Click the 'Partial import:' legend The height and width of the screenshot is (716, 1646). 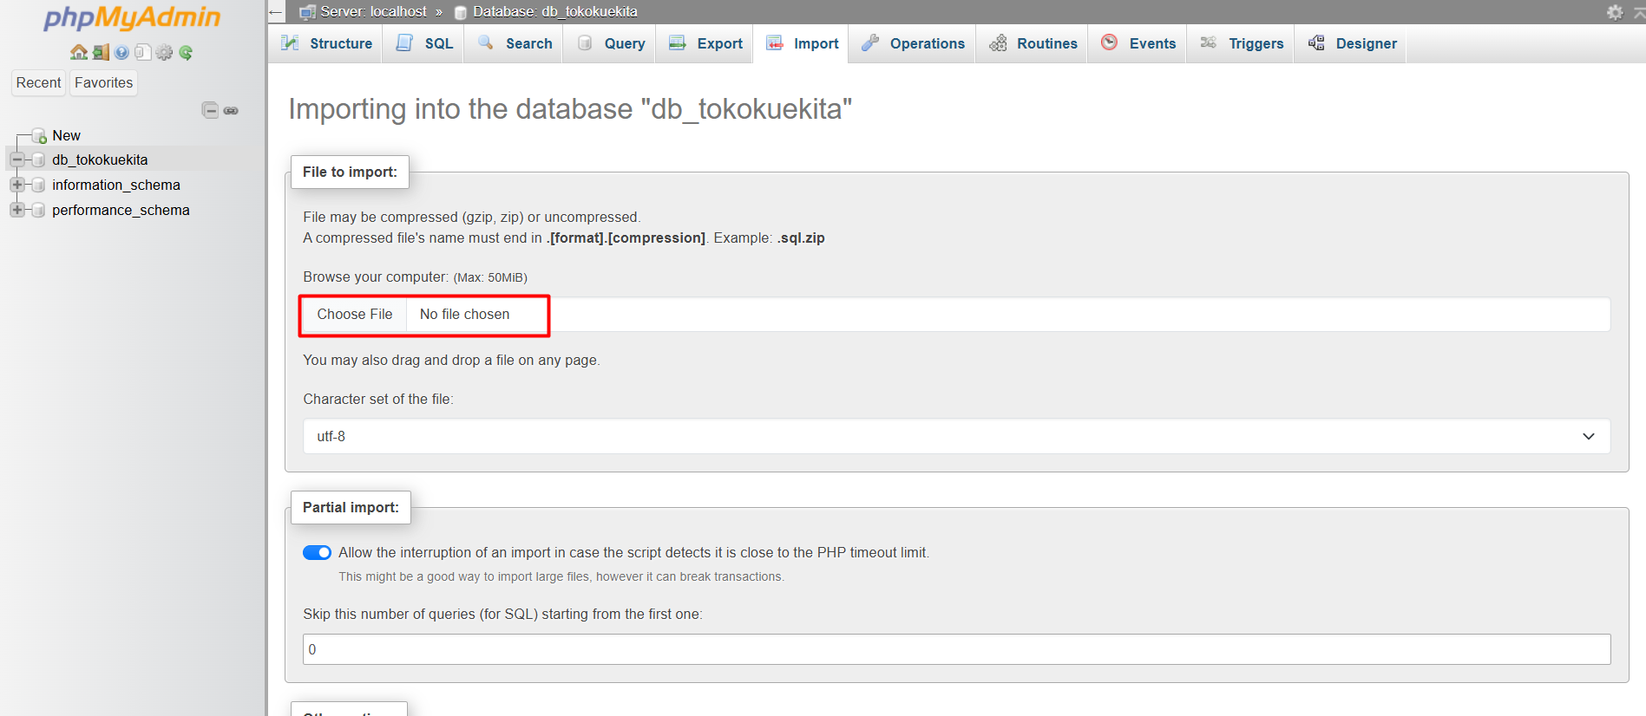click(x=351, y=507)
